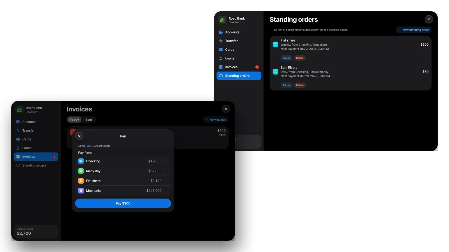
Task: Go to Invoices in Standing orders window sidebar
Action: pos(239,67)
